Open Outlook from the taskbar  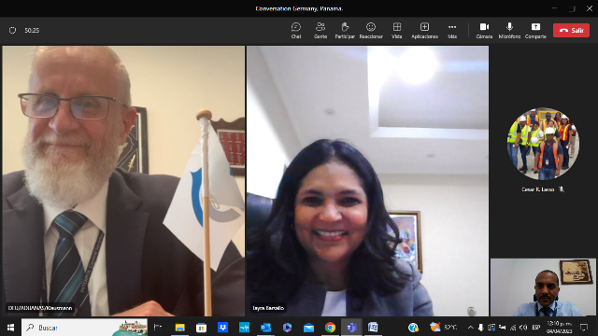click(x=265, y=328)
